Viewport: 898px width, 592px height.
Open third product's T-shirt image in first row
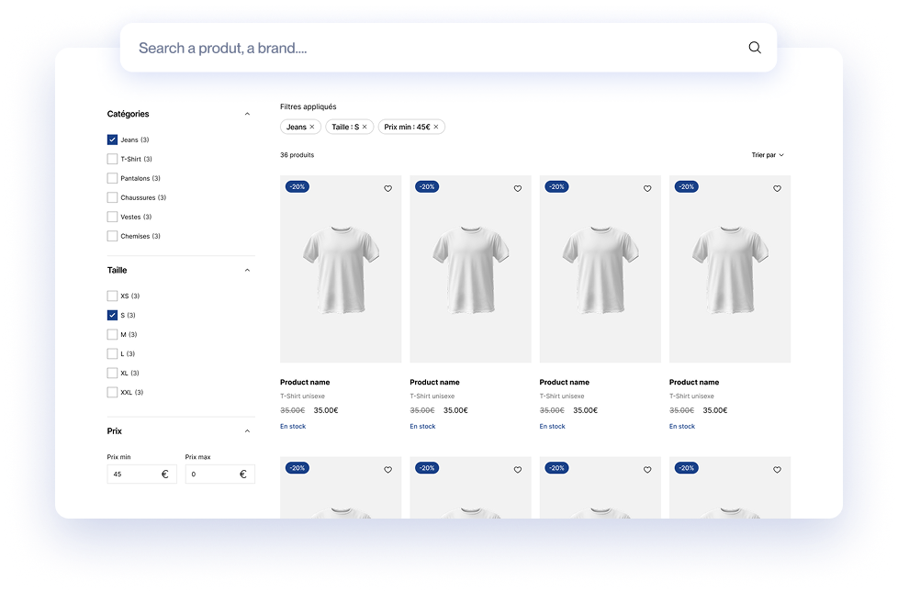pos(601,269)
